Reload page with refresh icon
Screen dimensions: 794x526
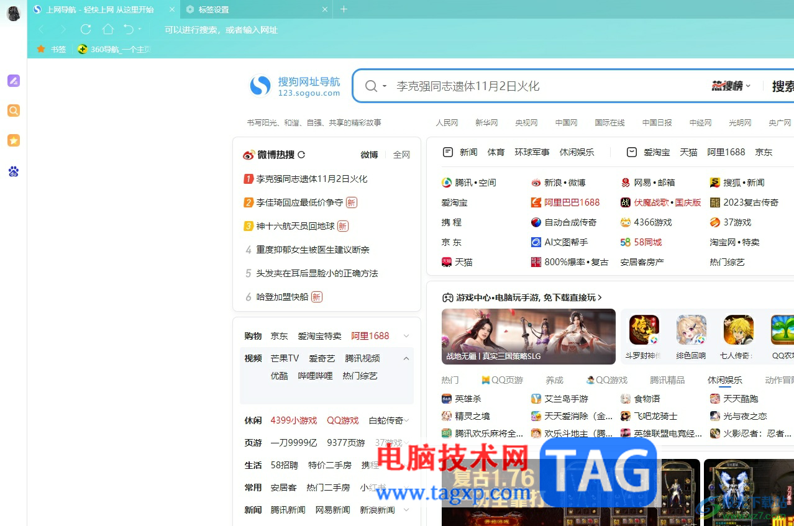(x=86, y=29)
